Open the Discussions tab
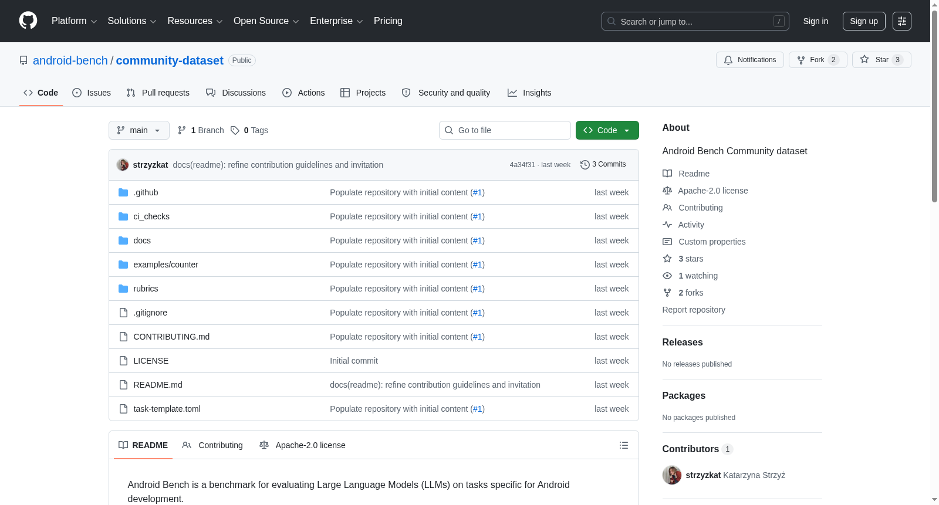Screen dimensions: 939x505 coord(236,93)
